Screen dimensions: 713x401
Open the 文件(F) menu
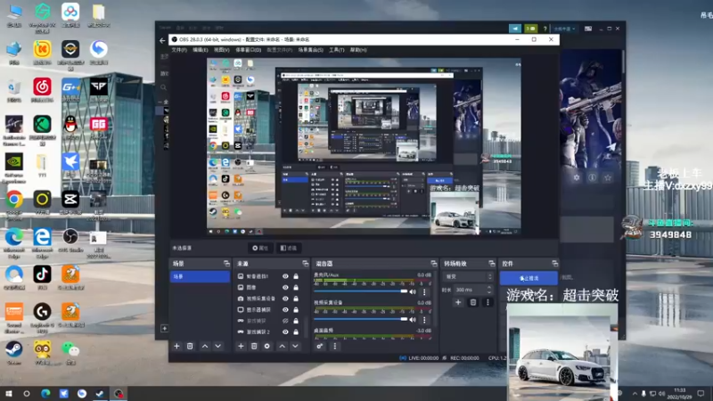[179, 50]
